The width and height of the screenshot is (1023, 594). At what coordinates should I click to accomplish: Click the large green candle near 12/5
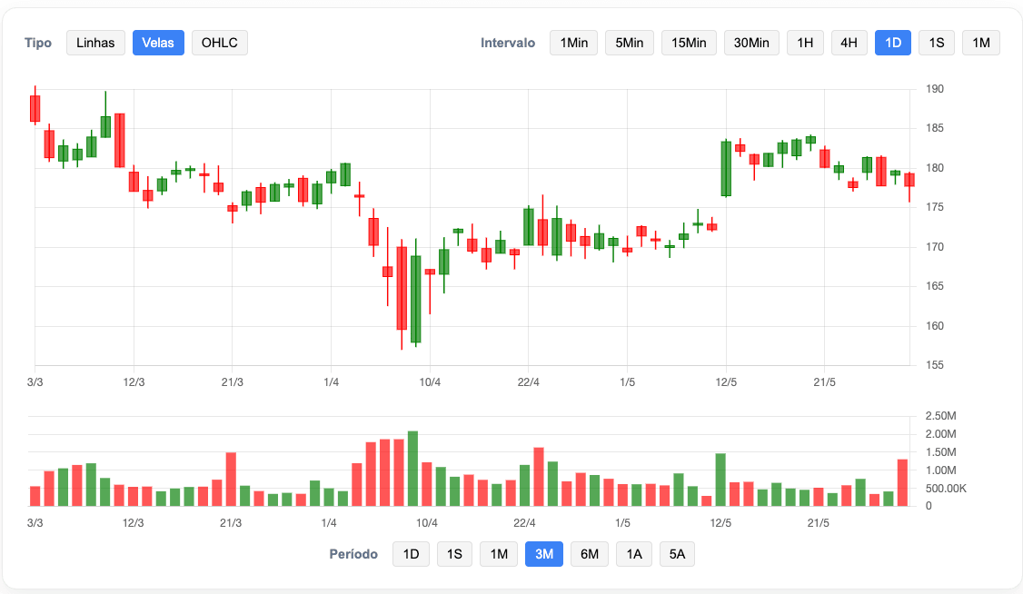(x=726, y=169)
